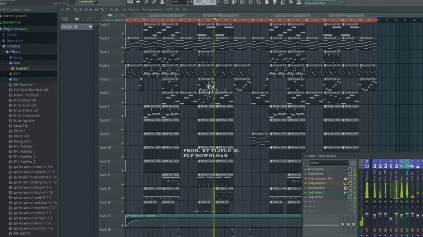The height and width of the screenshot is (237, 423).
Task: Open Current project in the browser
Action: click(x=15, y=16)
